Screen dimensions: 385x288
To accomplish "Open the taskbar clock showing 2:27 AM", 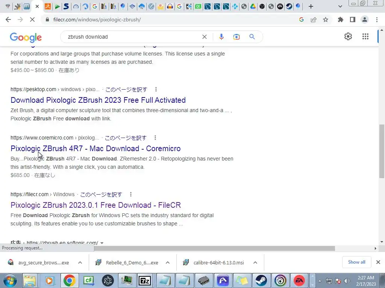I will [x=366, y=281].
